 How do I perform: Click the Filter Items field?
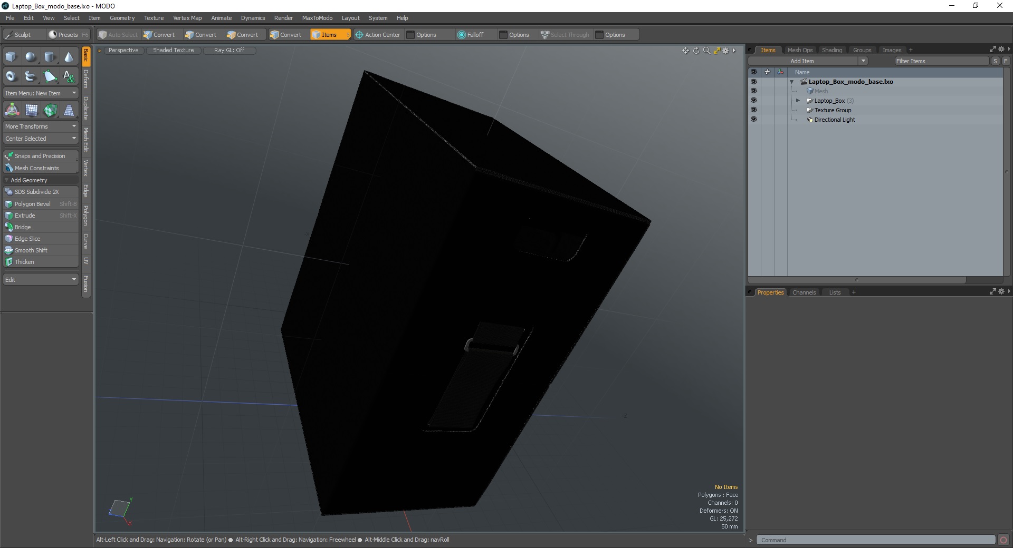click(942, 61)
